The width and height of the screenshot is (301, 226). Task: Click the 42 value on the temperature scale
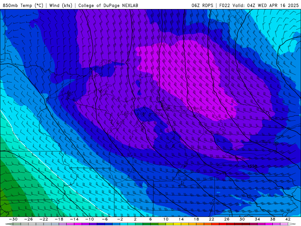tap(288, 219)
